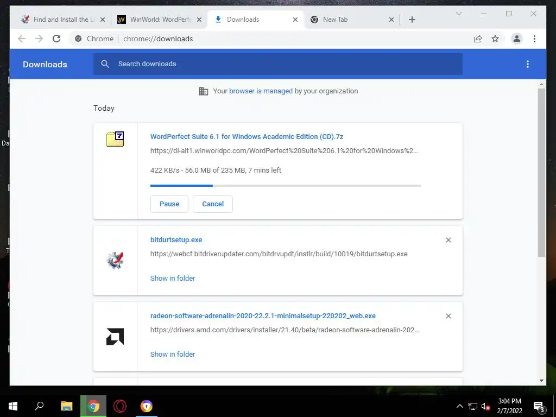Image resolution: width=556 pixels, height=417 pixels.
Task: Click the page vertical scrollbar thumb
Action: [x=541, y=172]
